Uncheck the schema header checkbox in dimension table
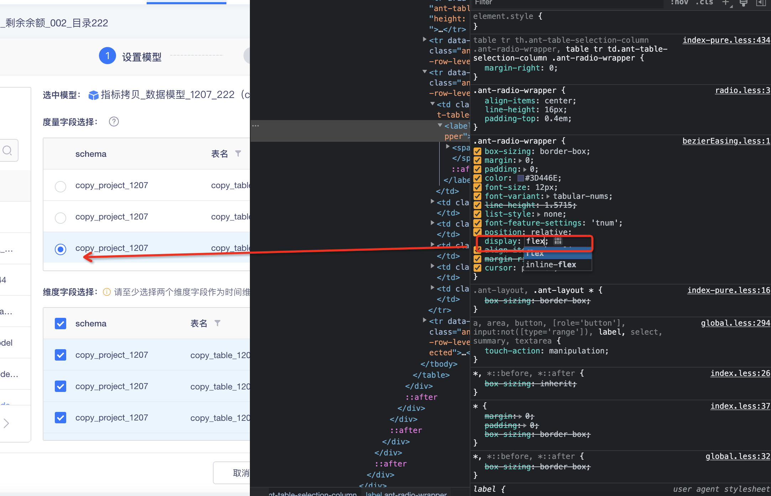The height and width of the screenshot is (496, 771). coord(60,323)
